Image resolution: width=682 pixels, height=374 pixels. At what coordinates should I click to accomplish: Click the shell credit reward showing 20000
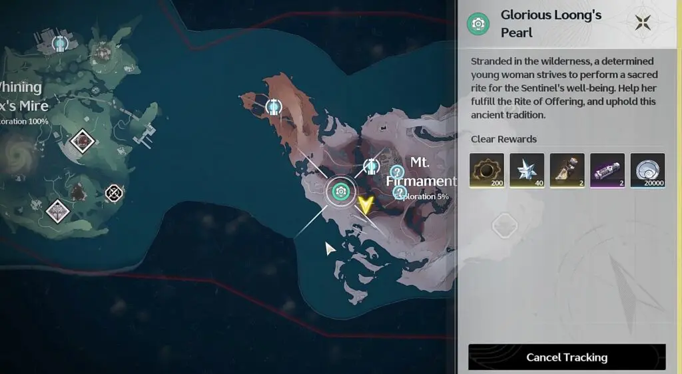[647, 170]
